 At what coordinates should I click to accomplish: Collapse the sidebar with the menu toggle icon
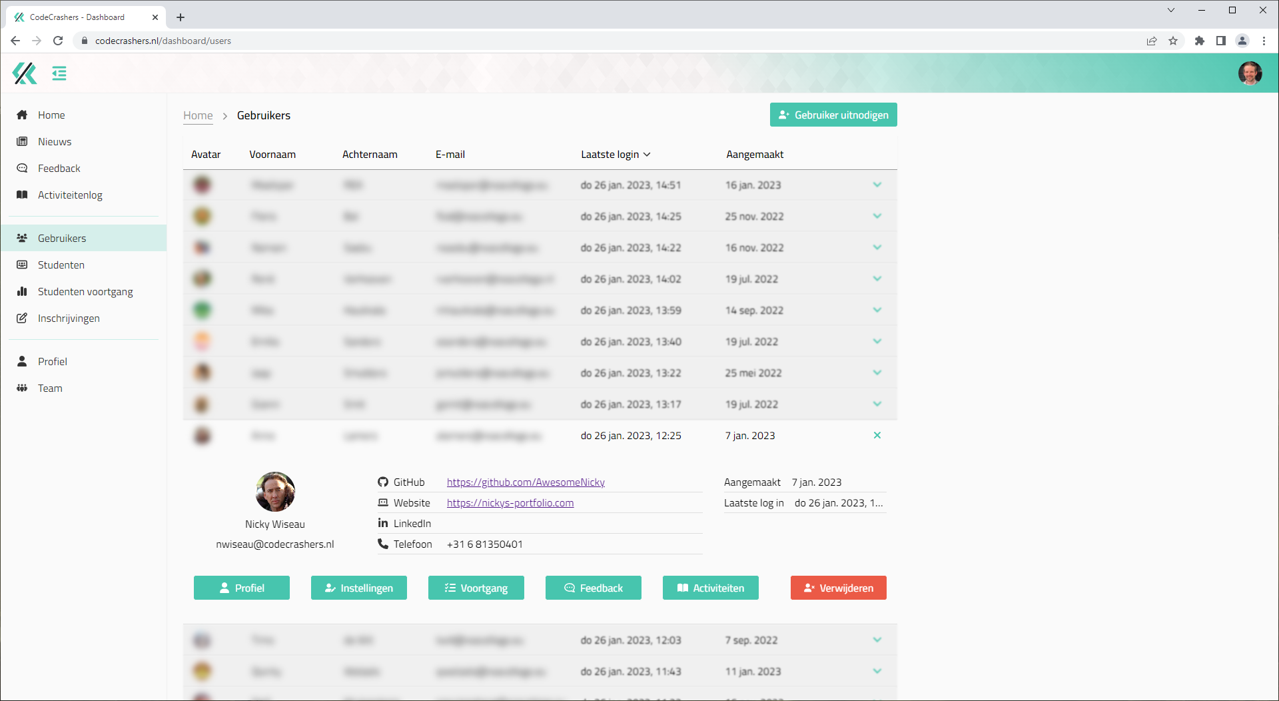(59, 73)
